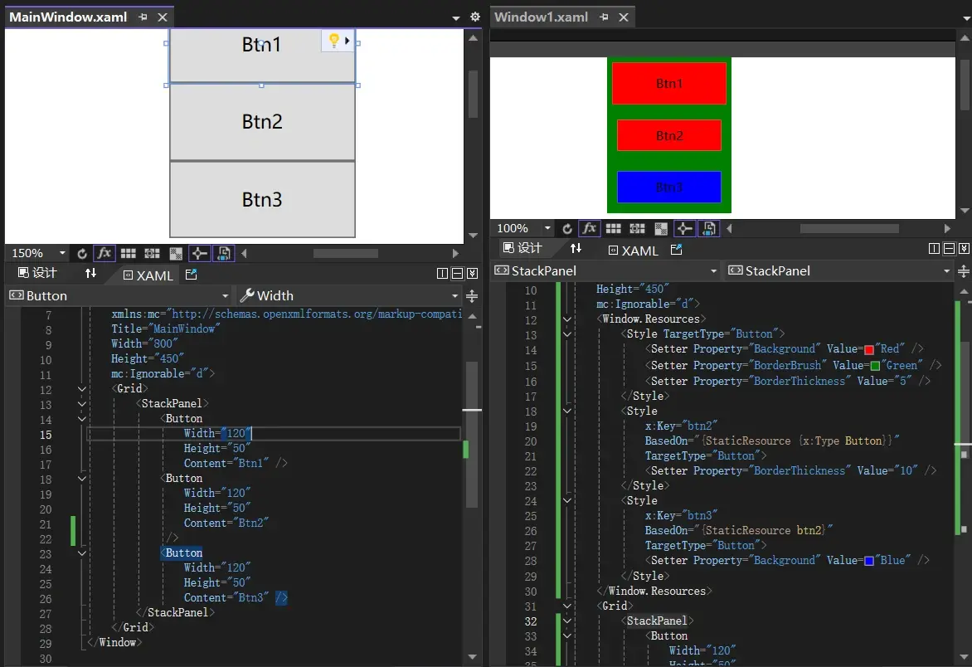Pin the MainWindow.xaml tab

tap(143, 17)
